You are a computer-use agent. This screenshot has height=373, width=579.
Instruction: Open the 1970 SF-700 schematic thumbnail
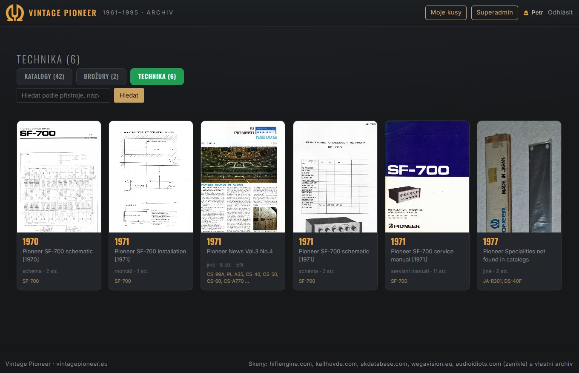pos(59,177)
